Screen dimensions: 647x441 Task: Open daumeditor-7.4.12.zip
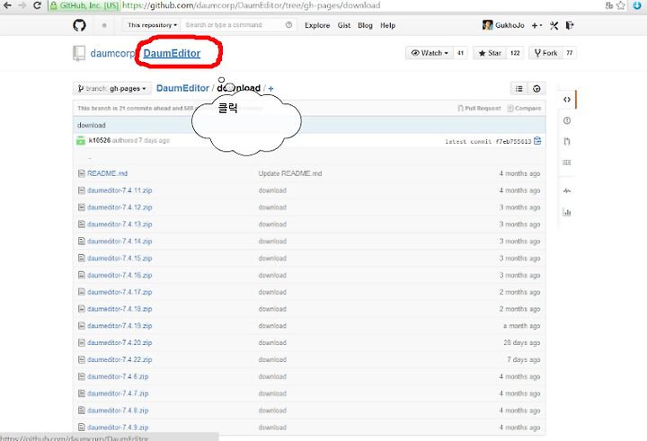(120, 207)
